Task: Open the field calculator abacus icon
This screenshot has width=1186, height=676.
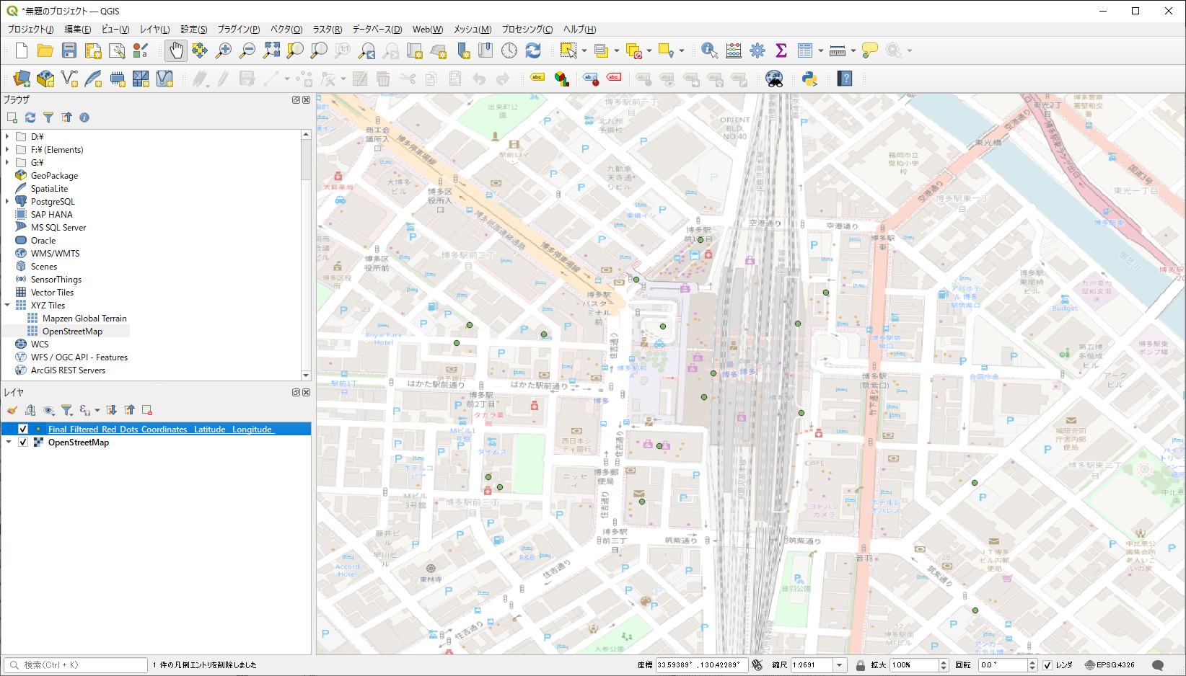Action: tap(734, 50)
